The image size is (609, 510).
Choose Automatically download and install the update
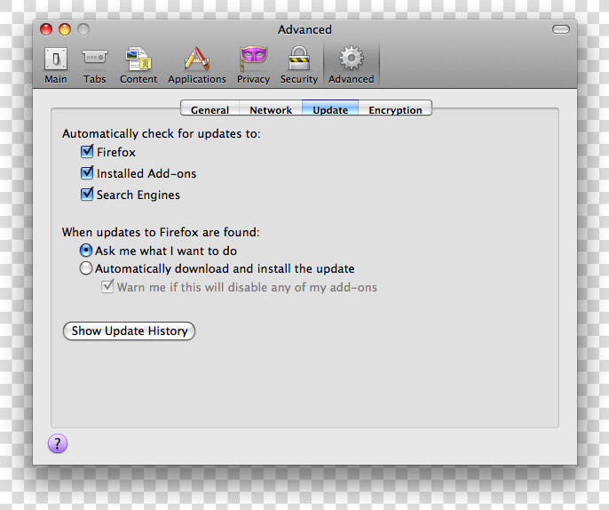86,268
